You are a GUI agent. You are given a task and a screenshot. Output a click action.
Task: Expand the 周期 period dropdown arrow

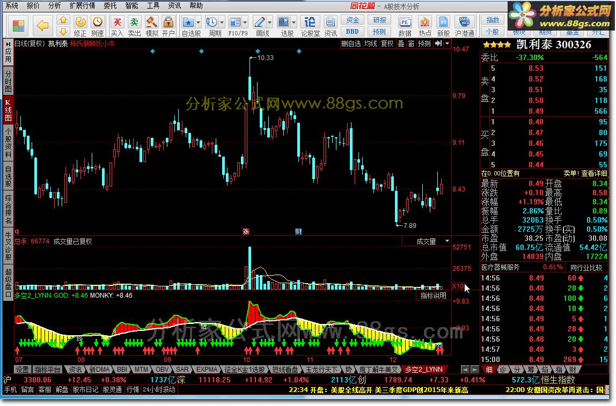click(x=222, y=23)
